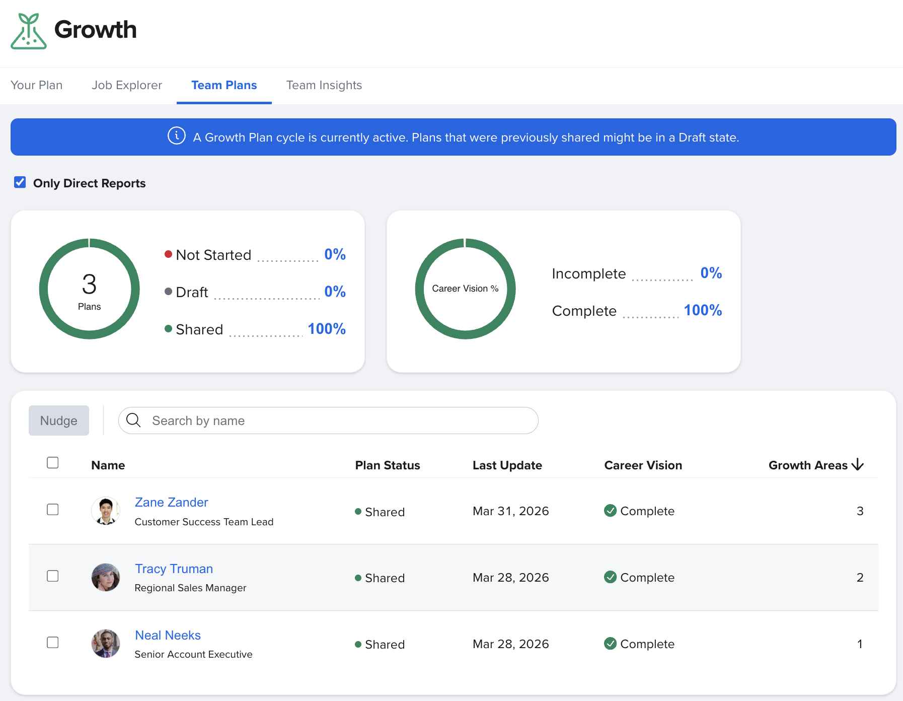Click Zane Zander's profile avatar

pos(106,511)
